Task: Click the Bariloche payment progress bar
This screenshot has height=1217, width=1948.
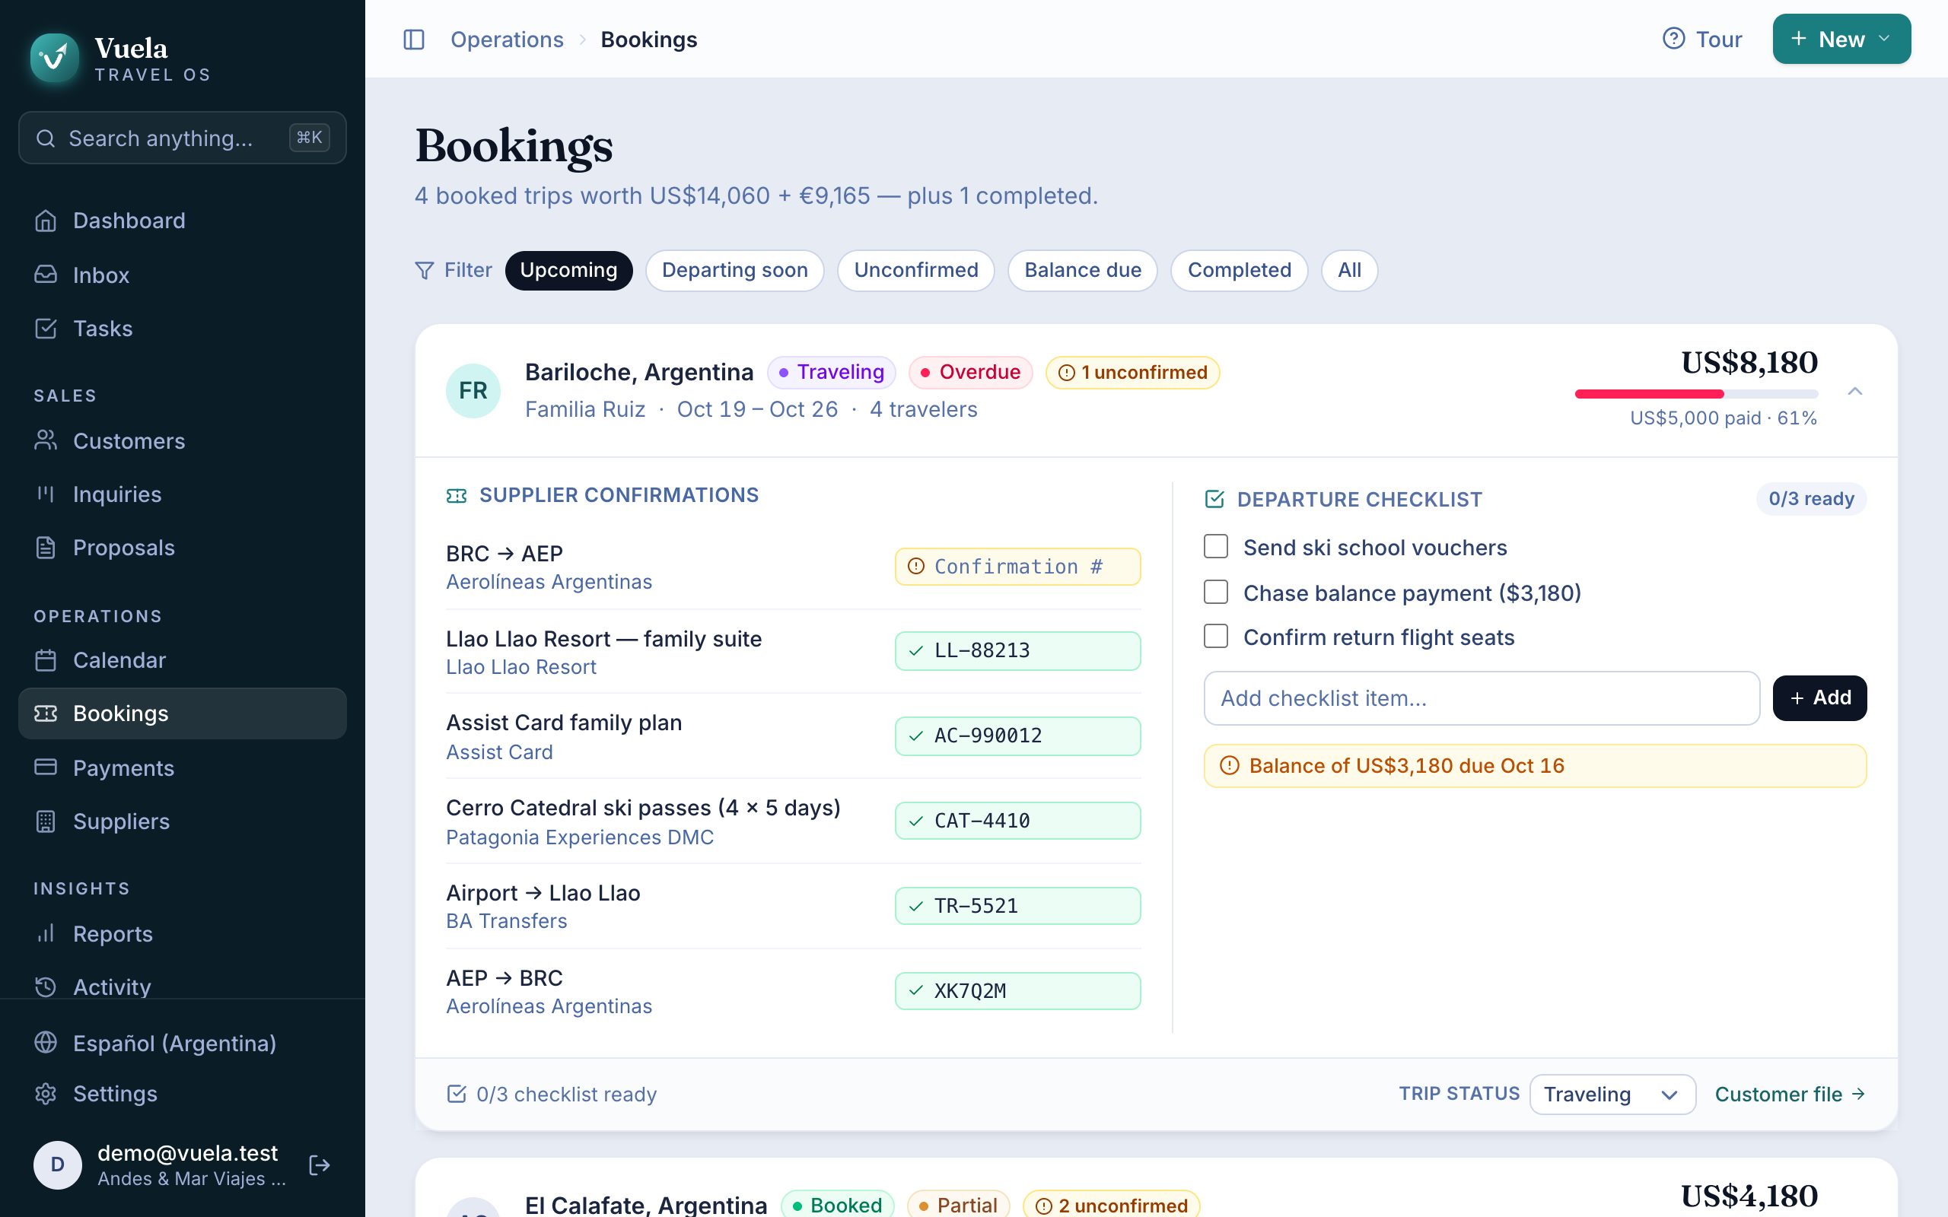Action: point(1696,393)
